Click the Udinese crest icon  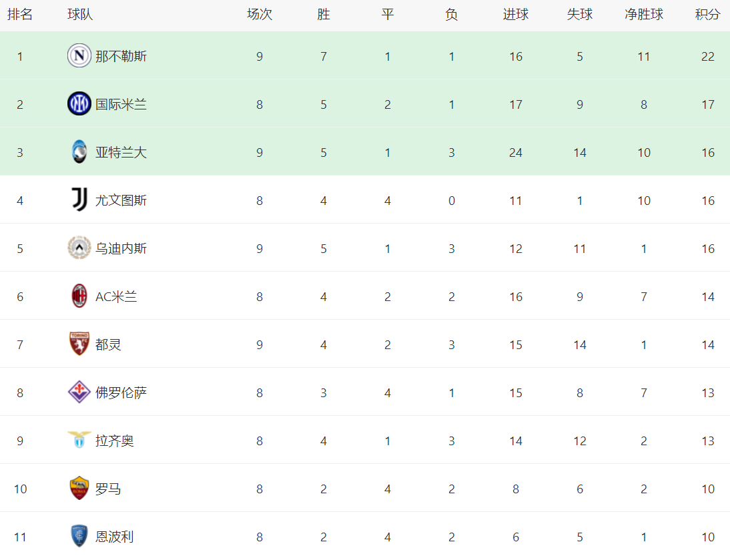coord(79,248)
